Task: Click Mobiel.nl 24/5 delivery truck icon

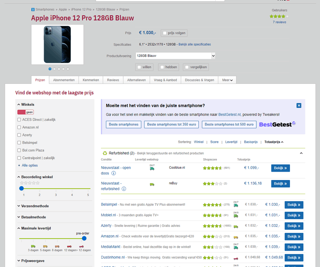Action: pyautogui.click(x=236, y=215)
